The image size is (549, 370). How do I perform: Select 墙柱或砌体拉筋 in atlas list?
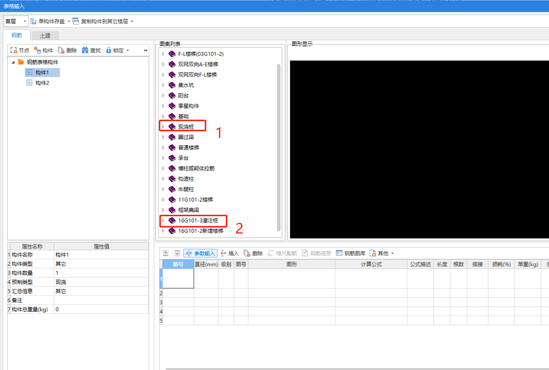pyautogui.click(x=196, y=168)
